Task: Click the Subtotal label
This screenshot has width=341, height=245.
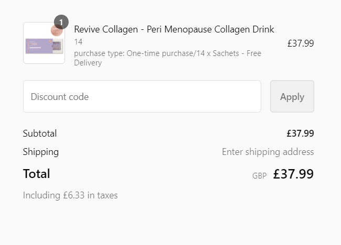Action: pos(40,133)
